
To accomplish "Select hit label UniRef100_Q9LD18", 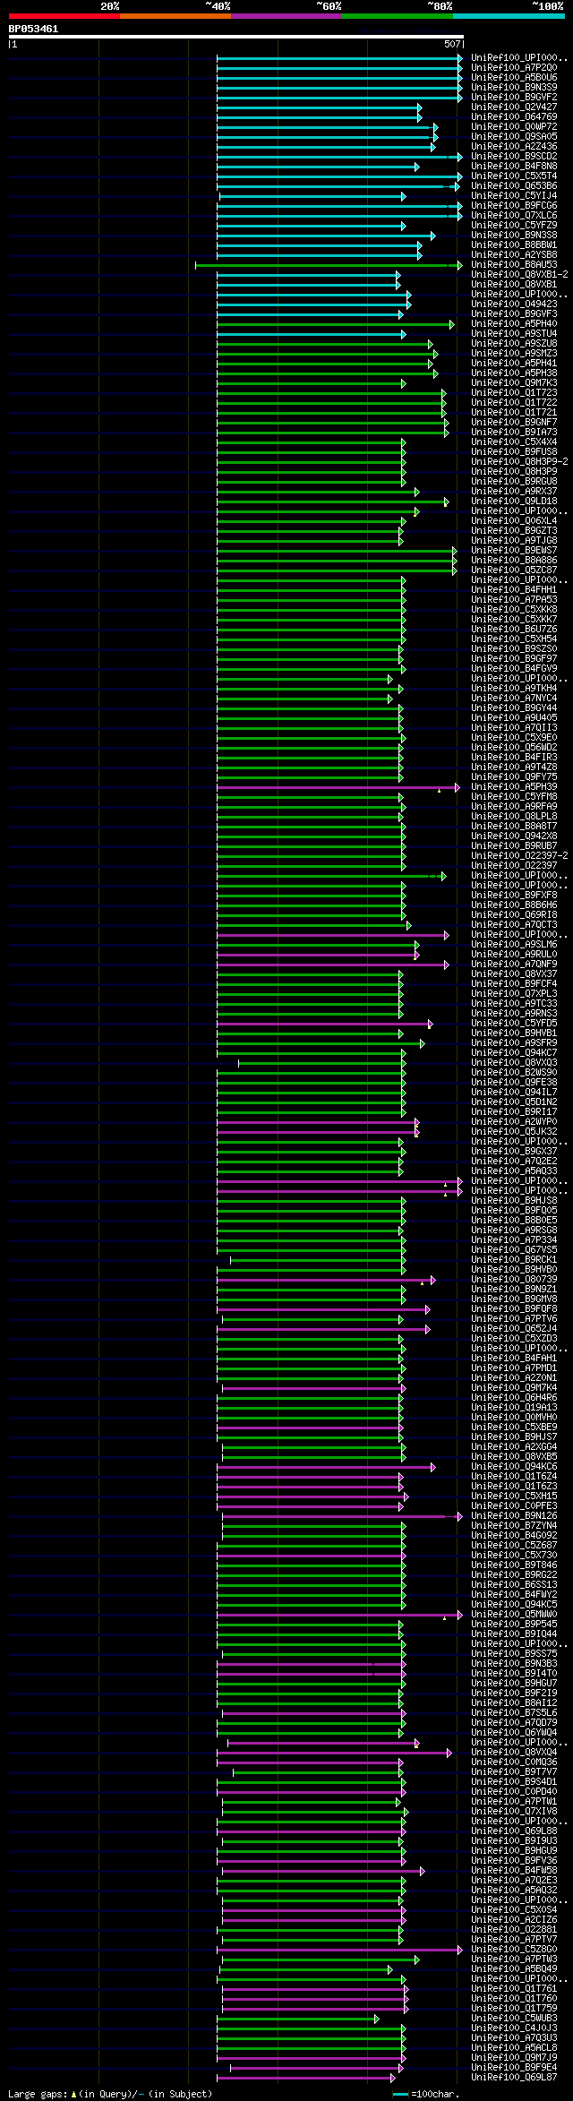I will [x=514, y=501].
